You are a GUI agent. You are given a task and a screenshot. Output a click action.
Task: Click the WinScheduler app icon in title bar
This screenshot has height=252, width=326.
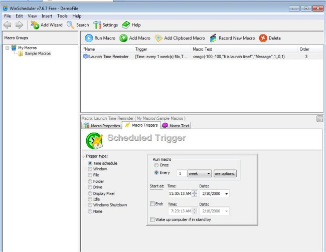[x=6, y=9]
